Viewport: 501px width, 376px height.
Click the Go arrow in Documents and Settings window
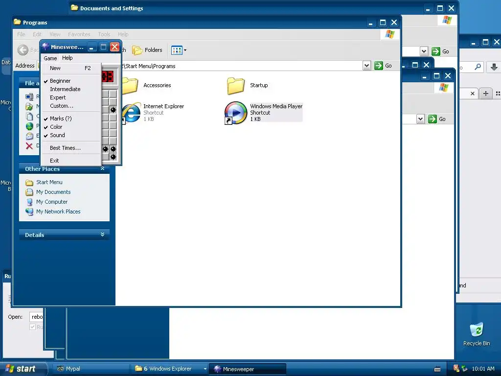[x=436, y=51]
